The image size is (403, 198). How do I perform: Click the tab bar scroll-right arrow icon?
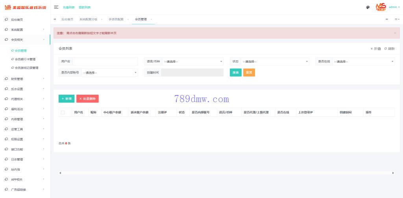pos(387,19)
